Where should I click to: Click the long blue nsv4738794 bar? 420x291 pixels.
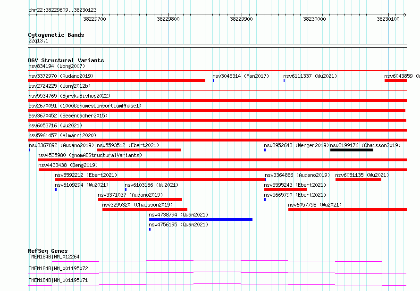(x=201, y=219)
